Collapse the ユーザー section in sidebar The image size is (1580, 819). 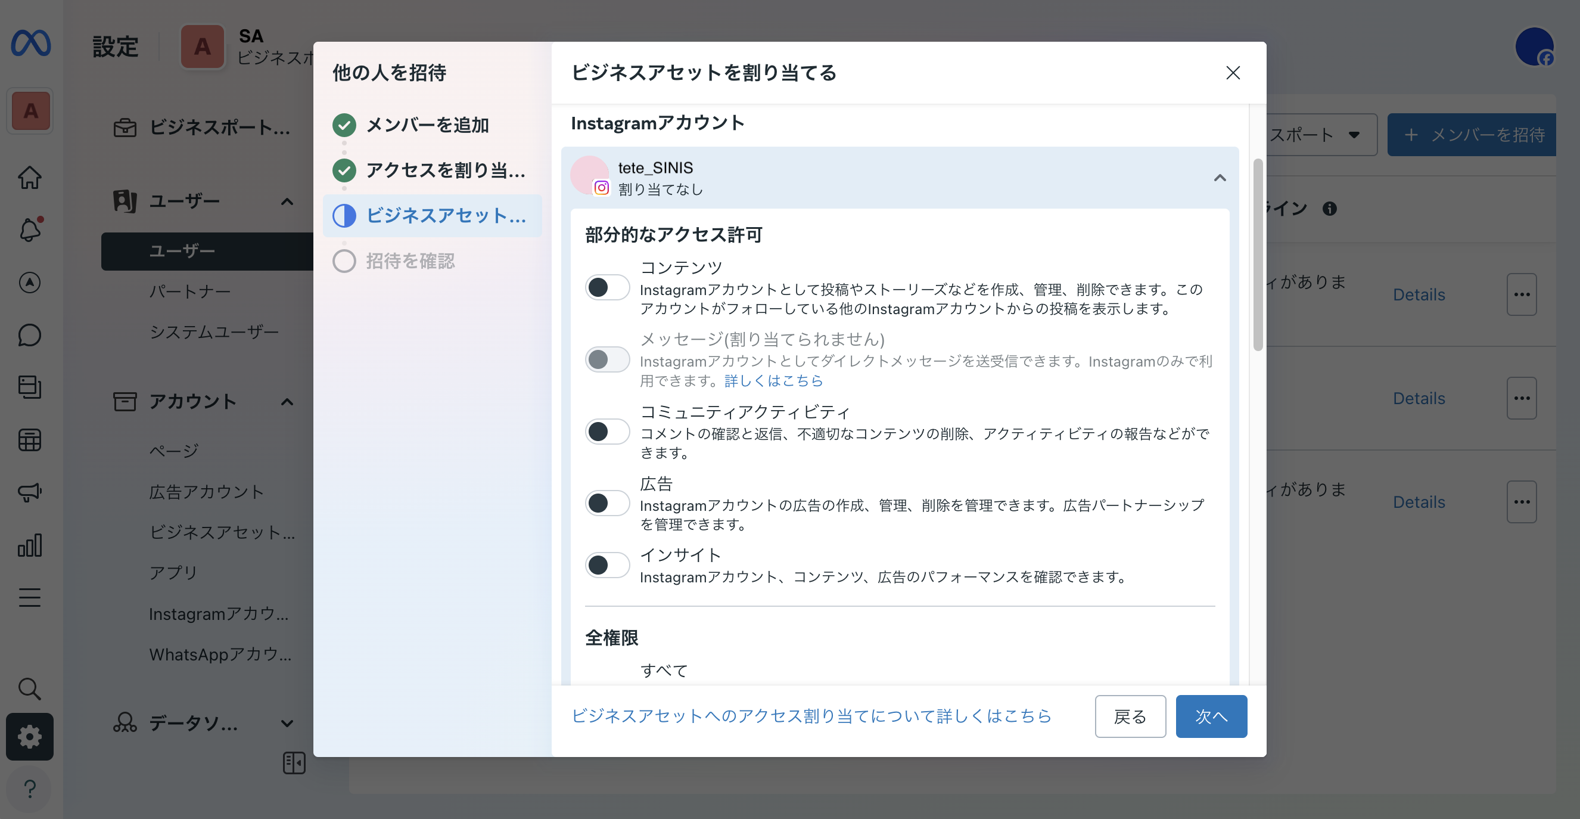pyautogui.click(x=287, y=201)
